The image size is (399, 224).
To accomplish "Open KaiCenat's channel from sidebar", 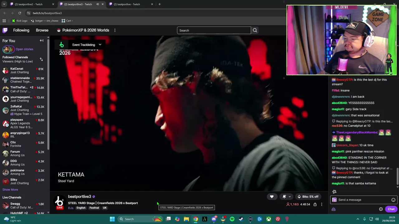I will 24,70.
